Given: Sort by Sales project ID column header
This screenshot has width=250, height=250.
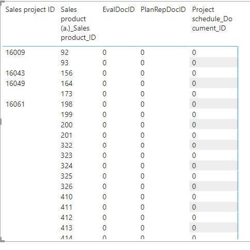Looking at the screenshot, I should coord(30,9).
